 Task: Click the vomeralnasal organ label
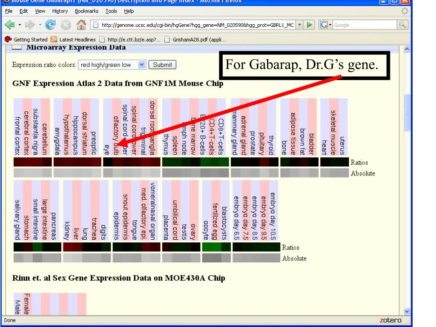(153, 211)
